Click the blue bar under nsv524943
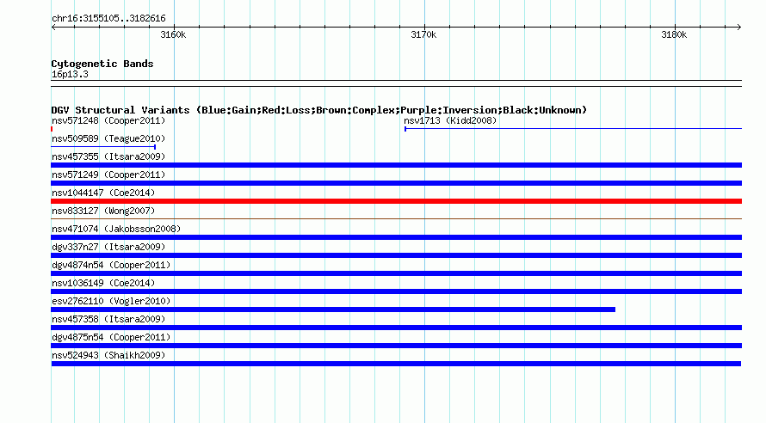This screenshot has height=423, width=766. tap(396, 364)
